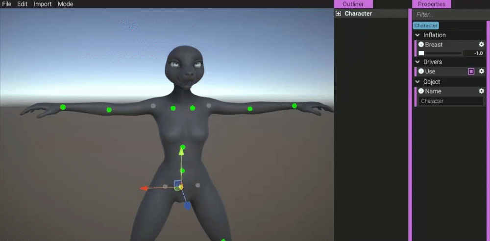The image size is (490, 241).
Task: Switch to the Properties tab
Action: click(x=431, y=4)
